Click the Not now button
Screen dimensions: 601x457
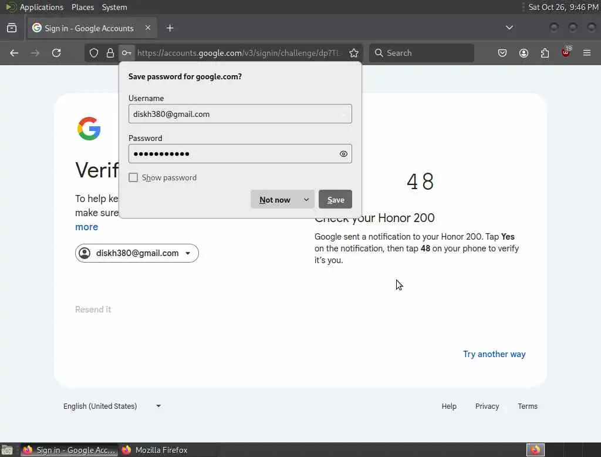(x=275, y=200)
